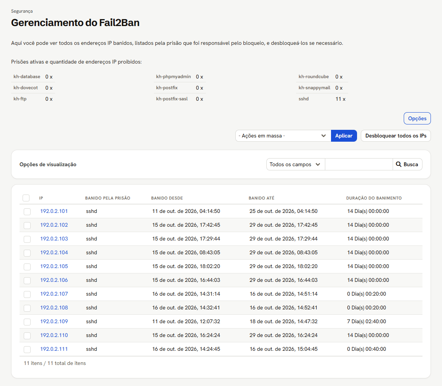Click ban start 11 de out. de 2026, 04:14:50
The width and height of the screenshot is (442, 386).
186,211
